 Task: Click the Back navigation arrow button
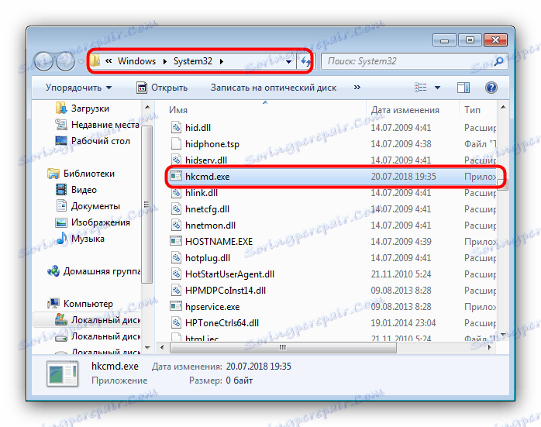coord(44,62)
